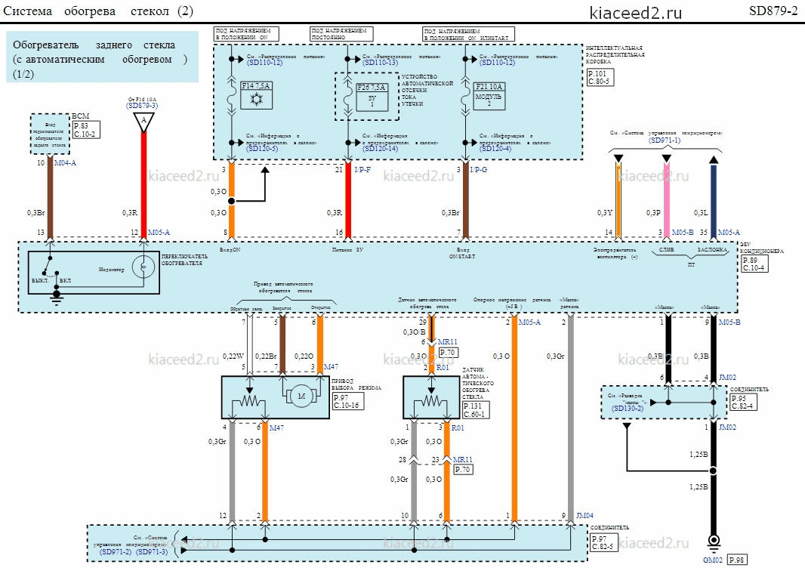The height and width of the screenshot is (574, 805).
Task: Click the triangle A connector symbol
Action: pyautogui.click(x=143, y=121)
